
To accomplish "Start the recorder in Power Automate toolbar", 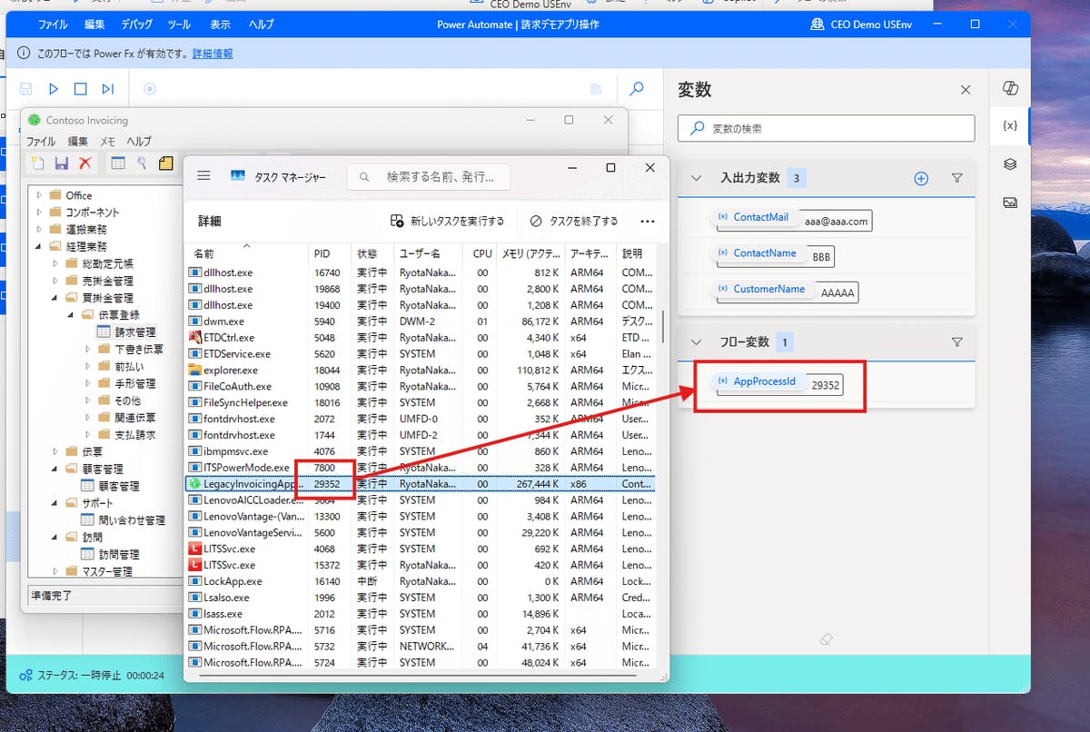I will point(150,89).
